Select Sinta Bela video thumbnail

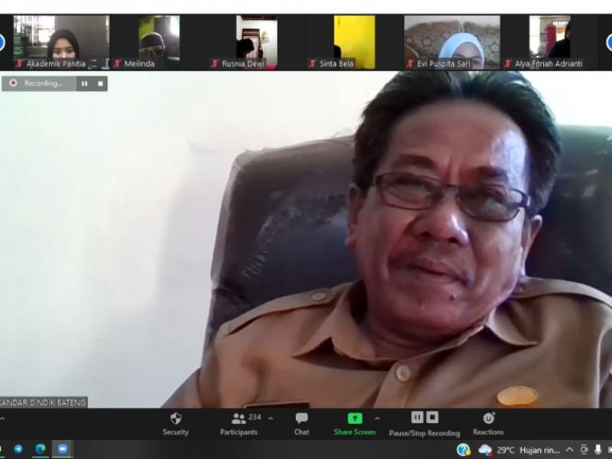354,42
